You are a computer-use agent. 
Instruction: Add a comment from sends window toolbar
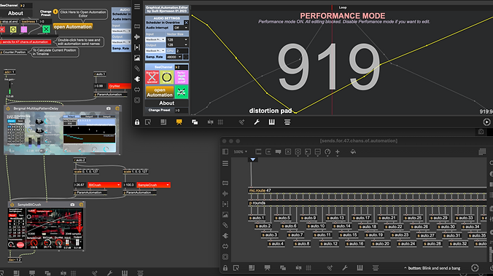click(278, 151)
